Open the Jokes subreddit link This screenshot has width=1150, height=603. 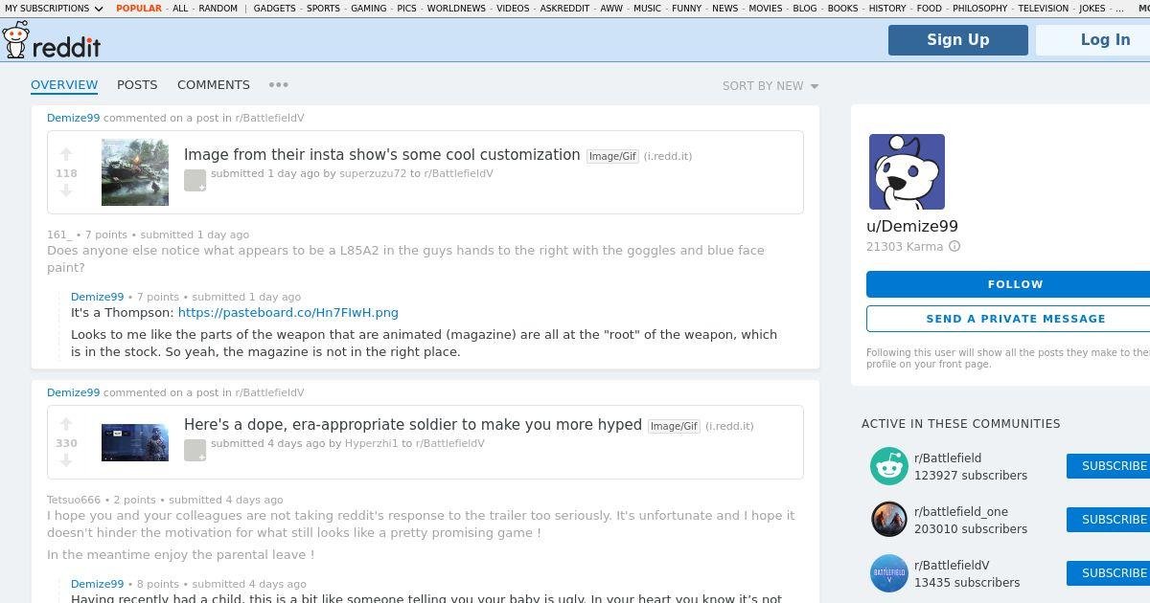(x=1092, y=9)
